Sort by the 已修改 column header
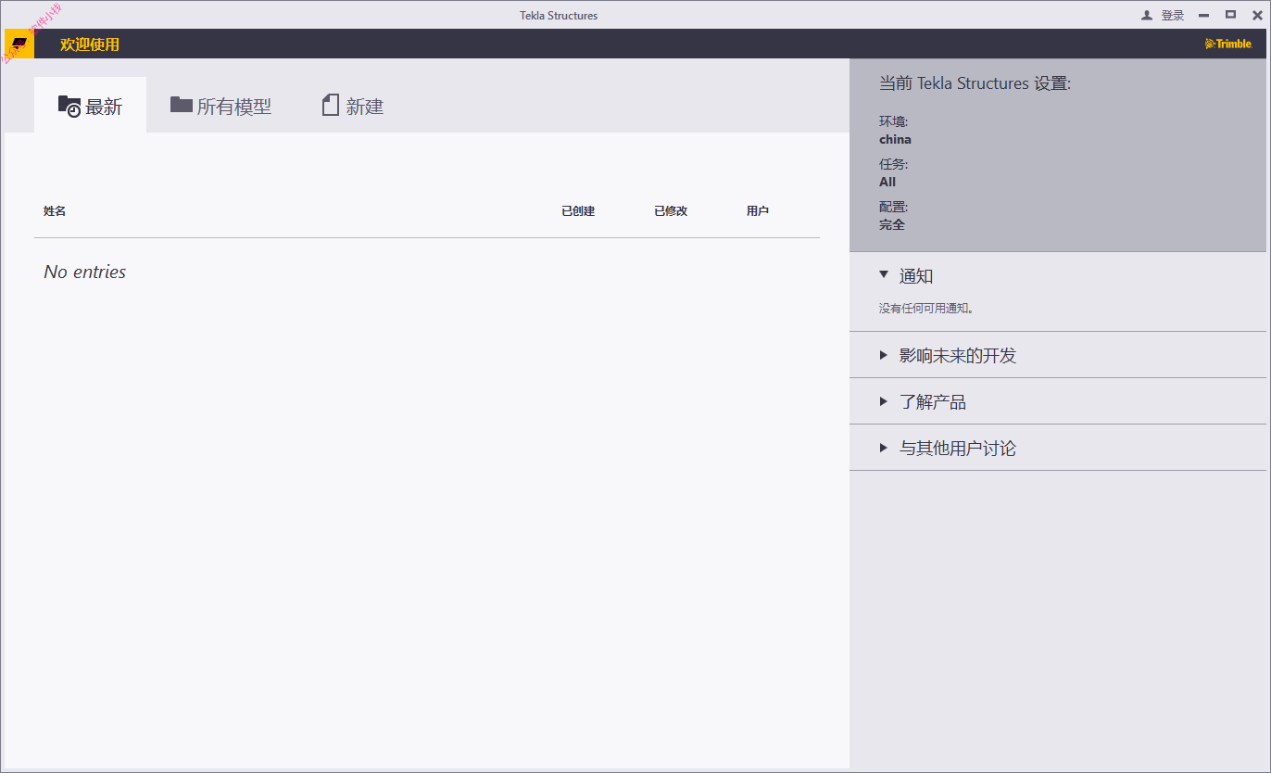 coord(671,211)
